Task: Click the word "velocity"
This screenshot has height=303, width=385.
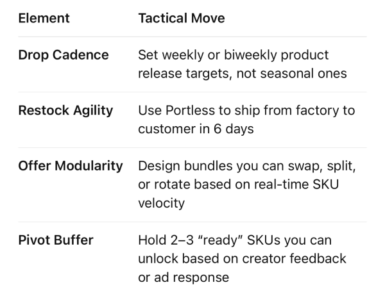Action: click(x=162, y=202)
